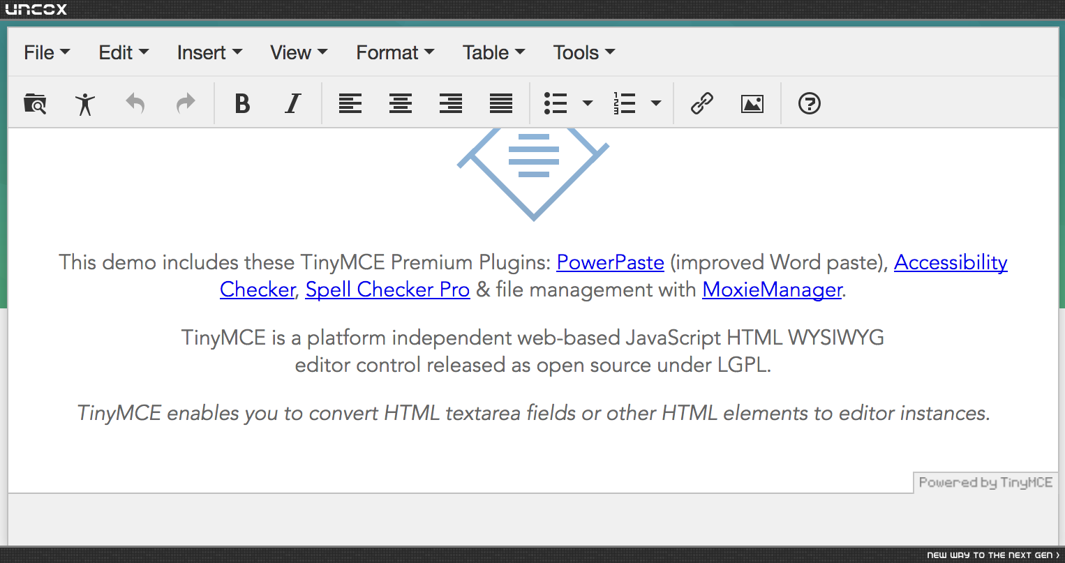
Task: Center align the text
Action: [401, 104]
